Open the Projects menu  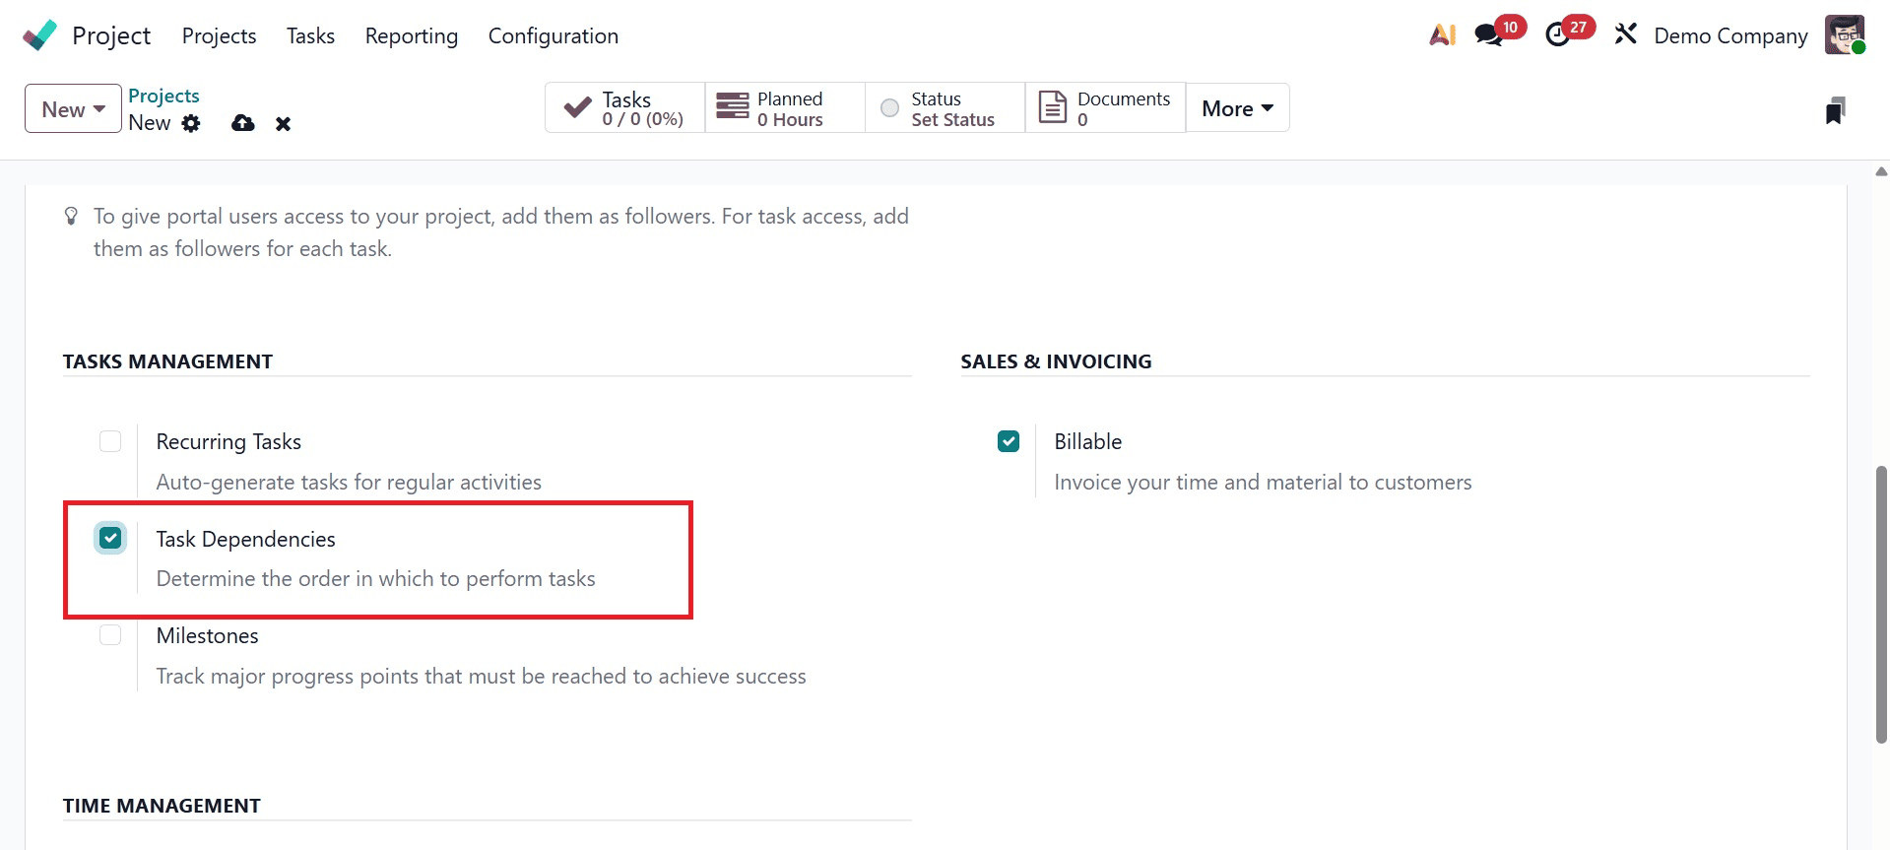tap(219, 36)
